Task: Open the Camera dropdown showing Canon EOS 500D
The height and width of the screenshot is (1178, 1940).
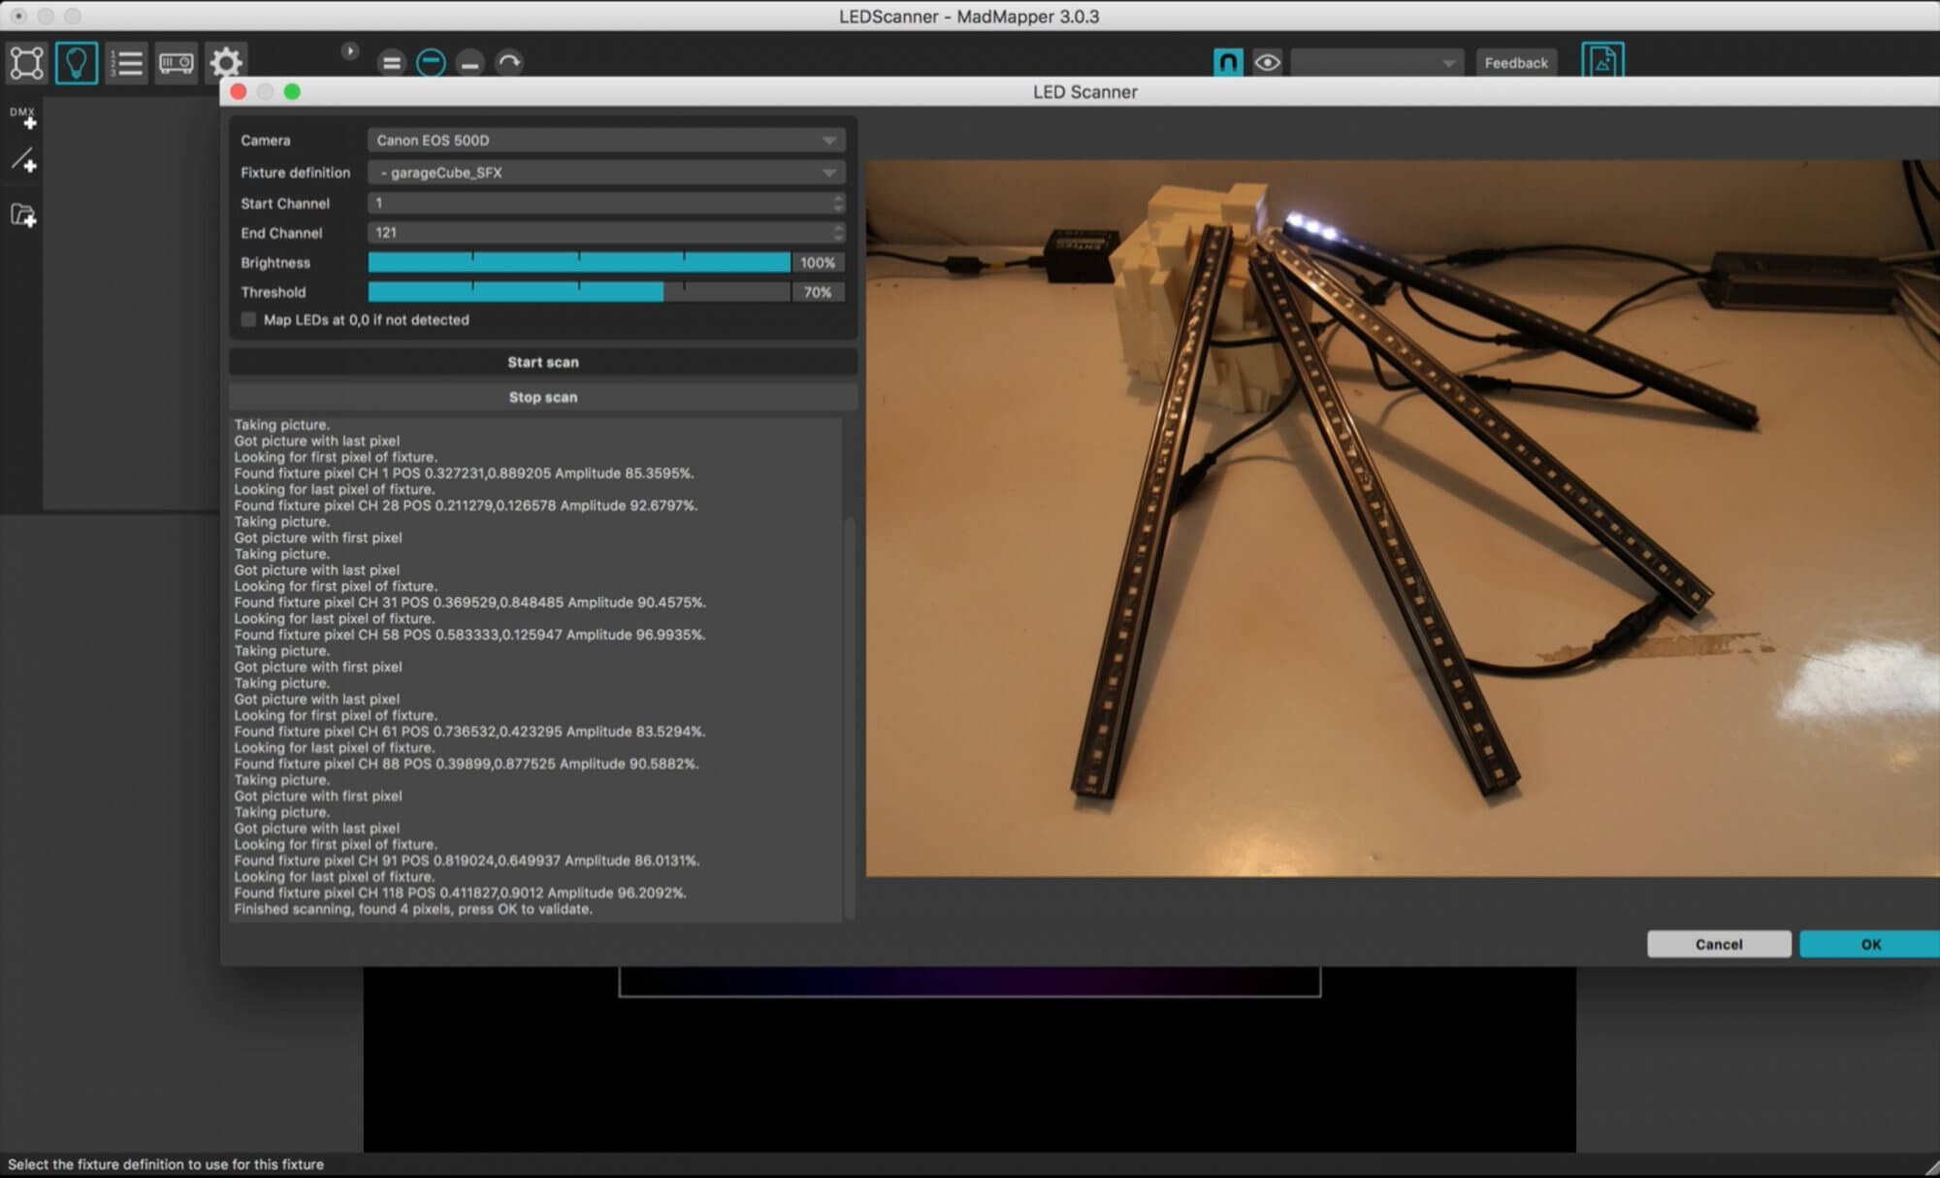Action: coord(606,141)
